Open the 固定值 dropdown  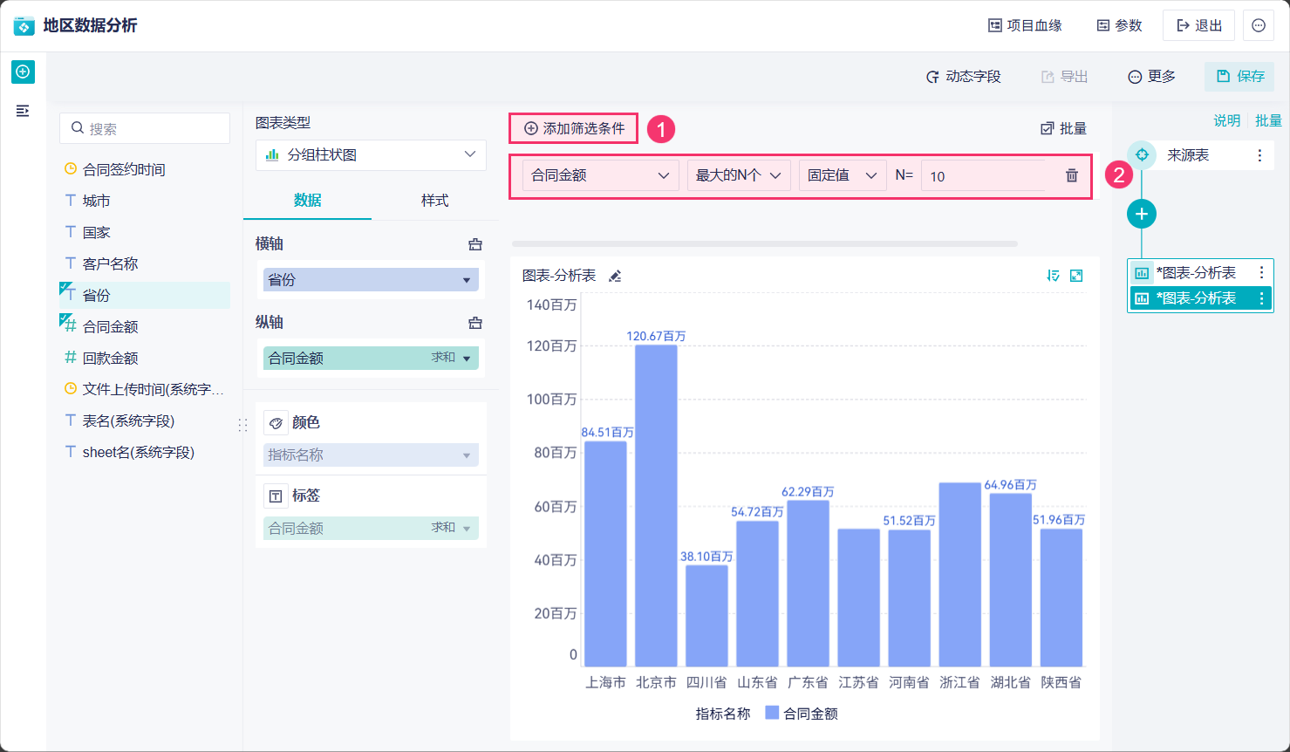[842, 175]
